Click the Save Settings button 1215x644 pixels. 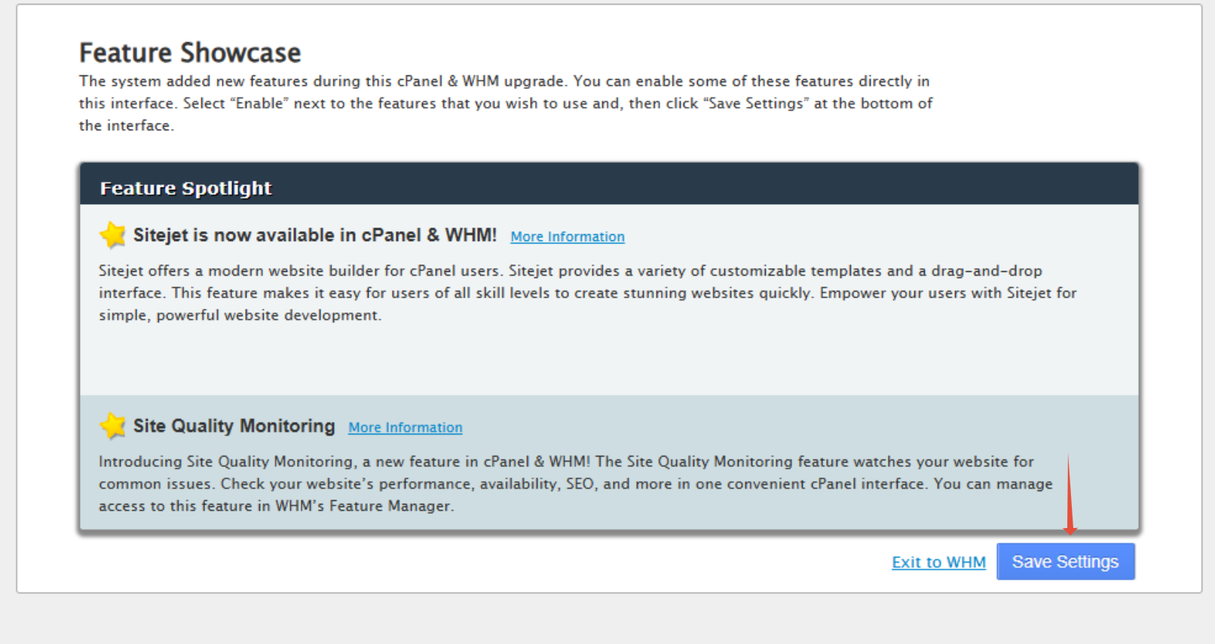click(1065, 562)
